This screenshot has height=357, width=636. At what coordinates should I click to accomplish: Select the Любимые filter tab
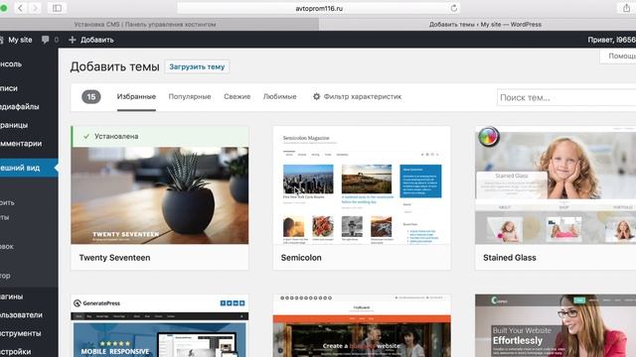pyautogui.click(x=279, y=97)
